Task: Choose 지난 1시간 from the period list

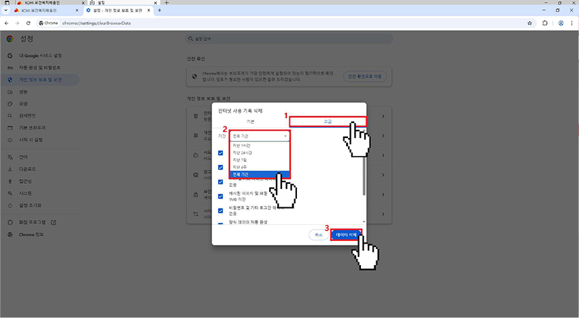Action: coord(260,145)
